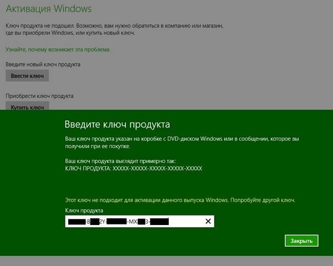Viewport: 333px width, 266px height.
Task: Click the Купить ключ button
Action: [x=27, y=106]
